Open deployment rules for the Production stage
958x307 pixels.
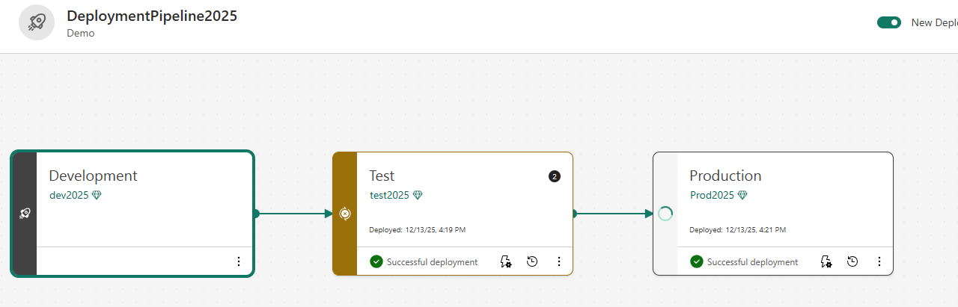(x=826, y=261)
